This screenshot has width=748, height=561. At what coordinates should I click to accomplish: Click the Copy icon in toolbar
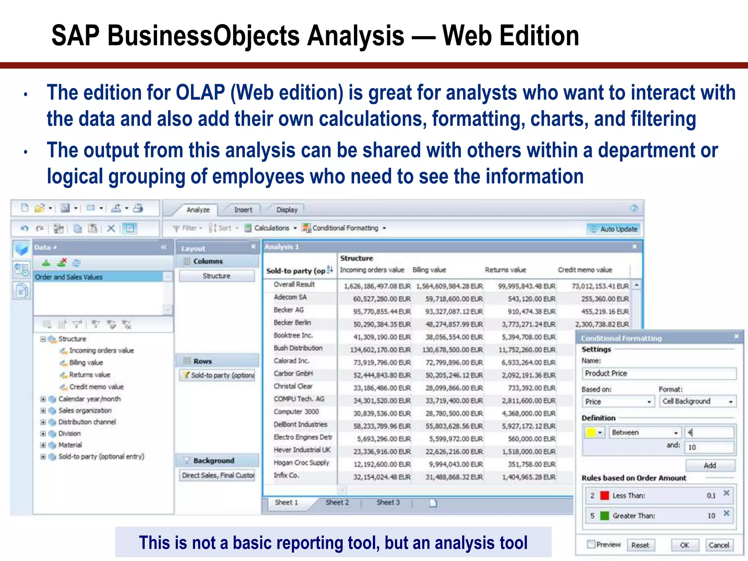pos(77,229)
